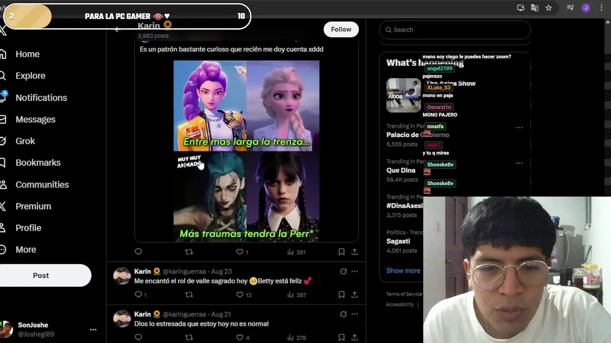The image size is (611, 343).
Task: View analytics showing 278 views
Action: pyautogui.click(x=296, y=337)
